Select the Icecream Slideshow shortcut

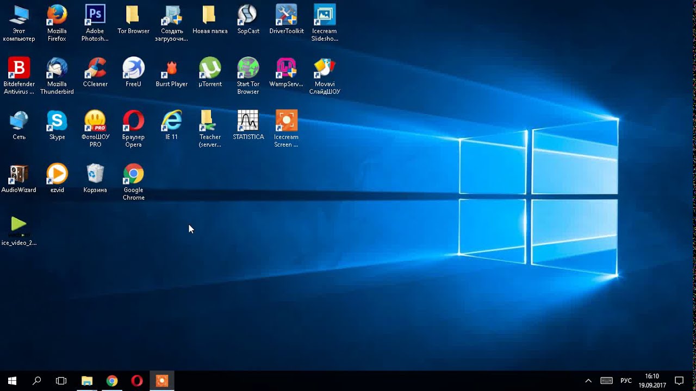[x=325, y=23]
